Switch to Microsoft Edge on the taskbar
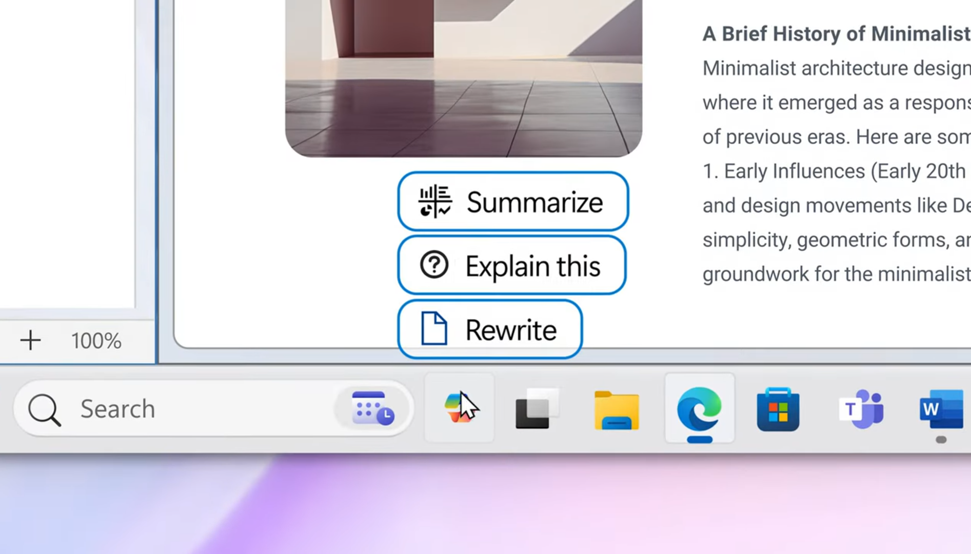971x554 pixels. coord(700,409)
